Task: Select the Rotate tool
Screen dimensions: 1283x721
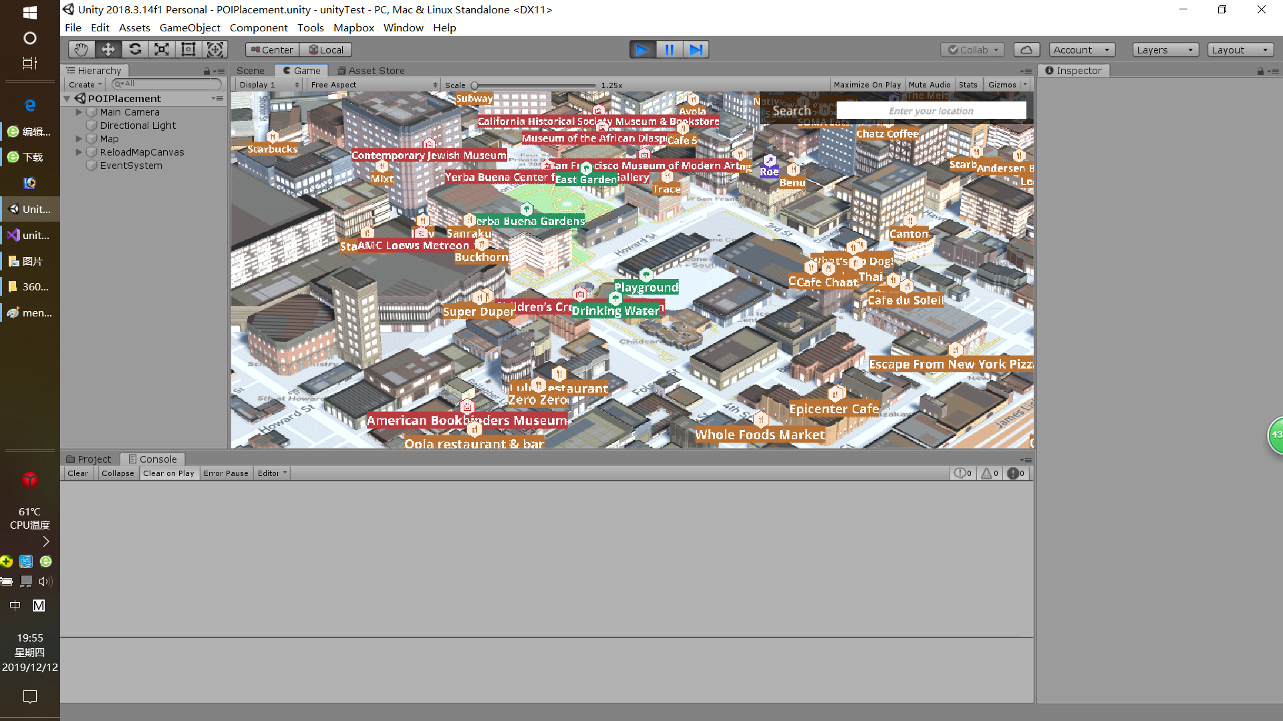Action: (135, 49)
